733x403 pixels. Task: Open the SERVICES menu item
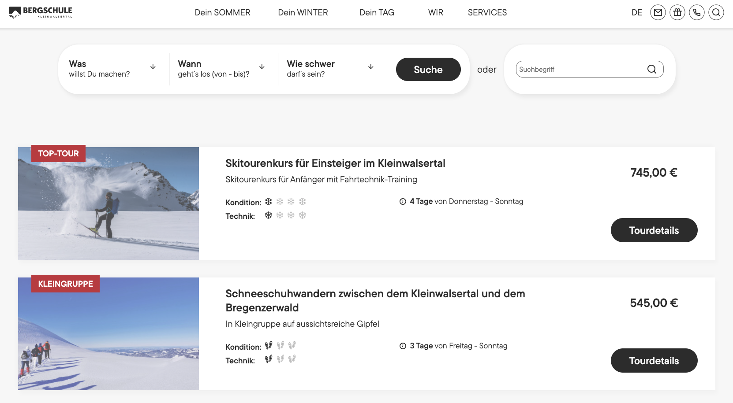(x=487, y=13)
